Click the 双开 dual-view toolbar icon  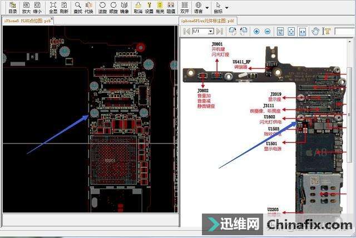coord(185,8)
